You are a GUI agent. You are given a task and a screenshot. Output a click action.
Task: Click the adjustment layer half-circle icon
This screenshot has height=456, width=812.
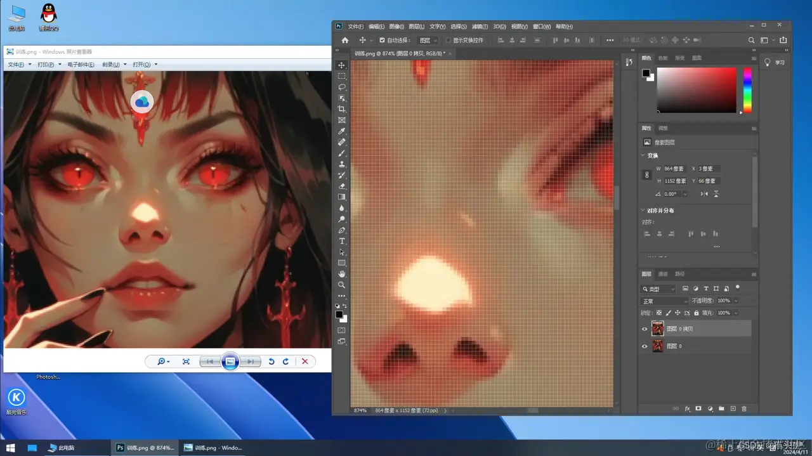click(710, 409)
